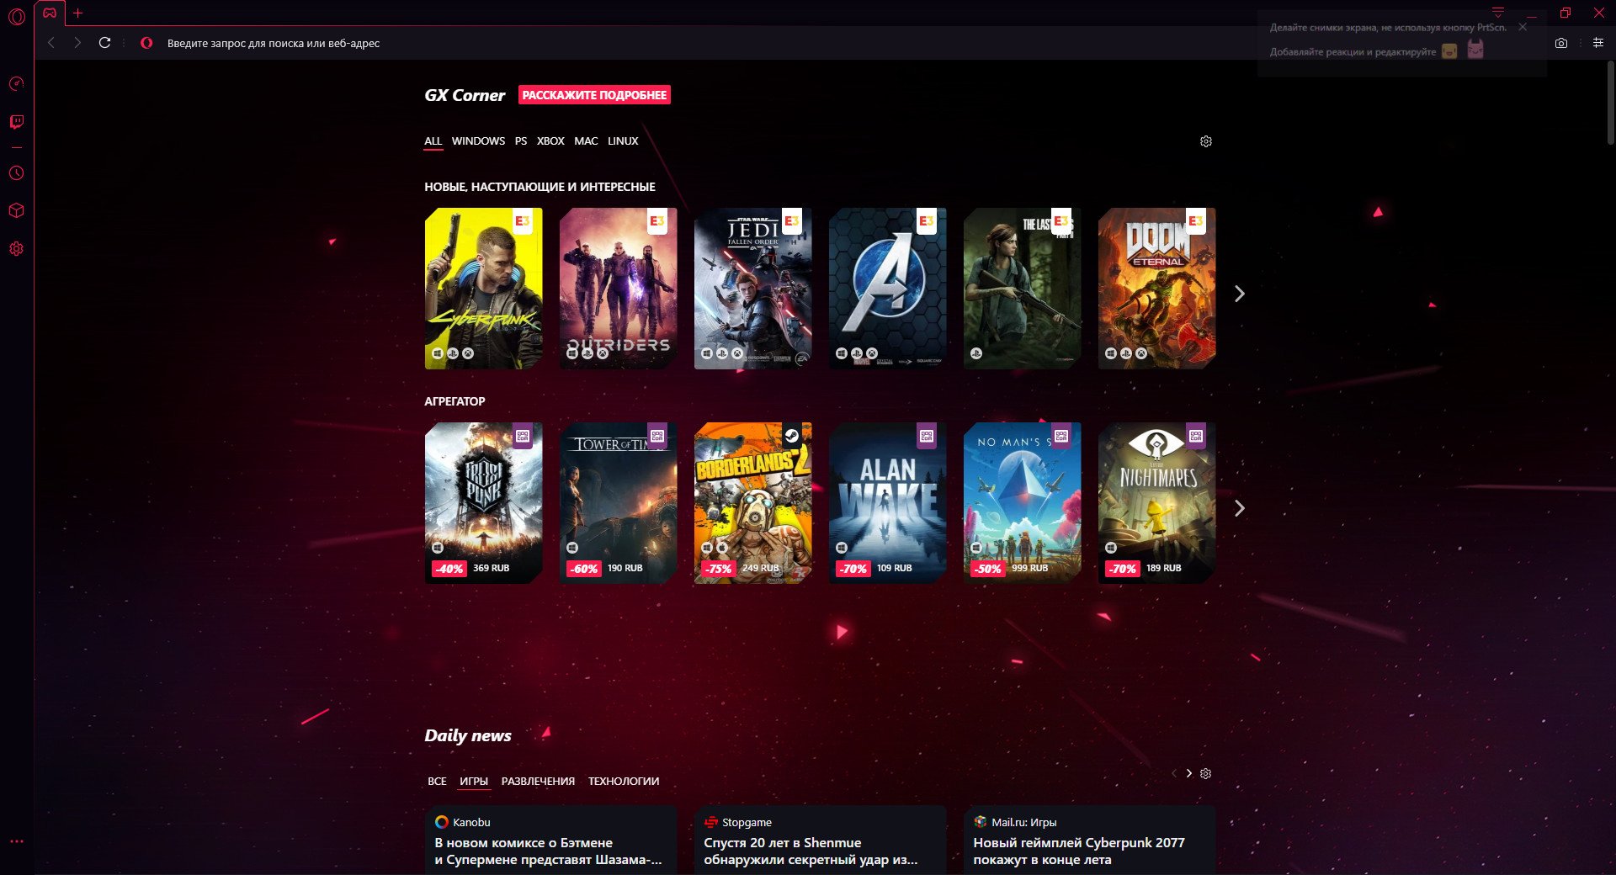
Task: Open Extensions cube icon in sidebar
Action: coord(16,210)
